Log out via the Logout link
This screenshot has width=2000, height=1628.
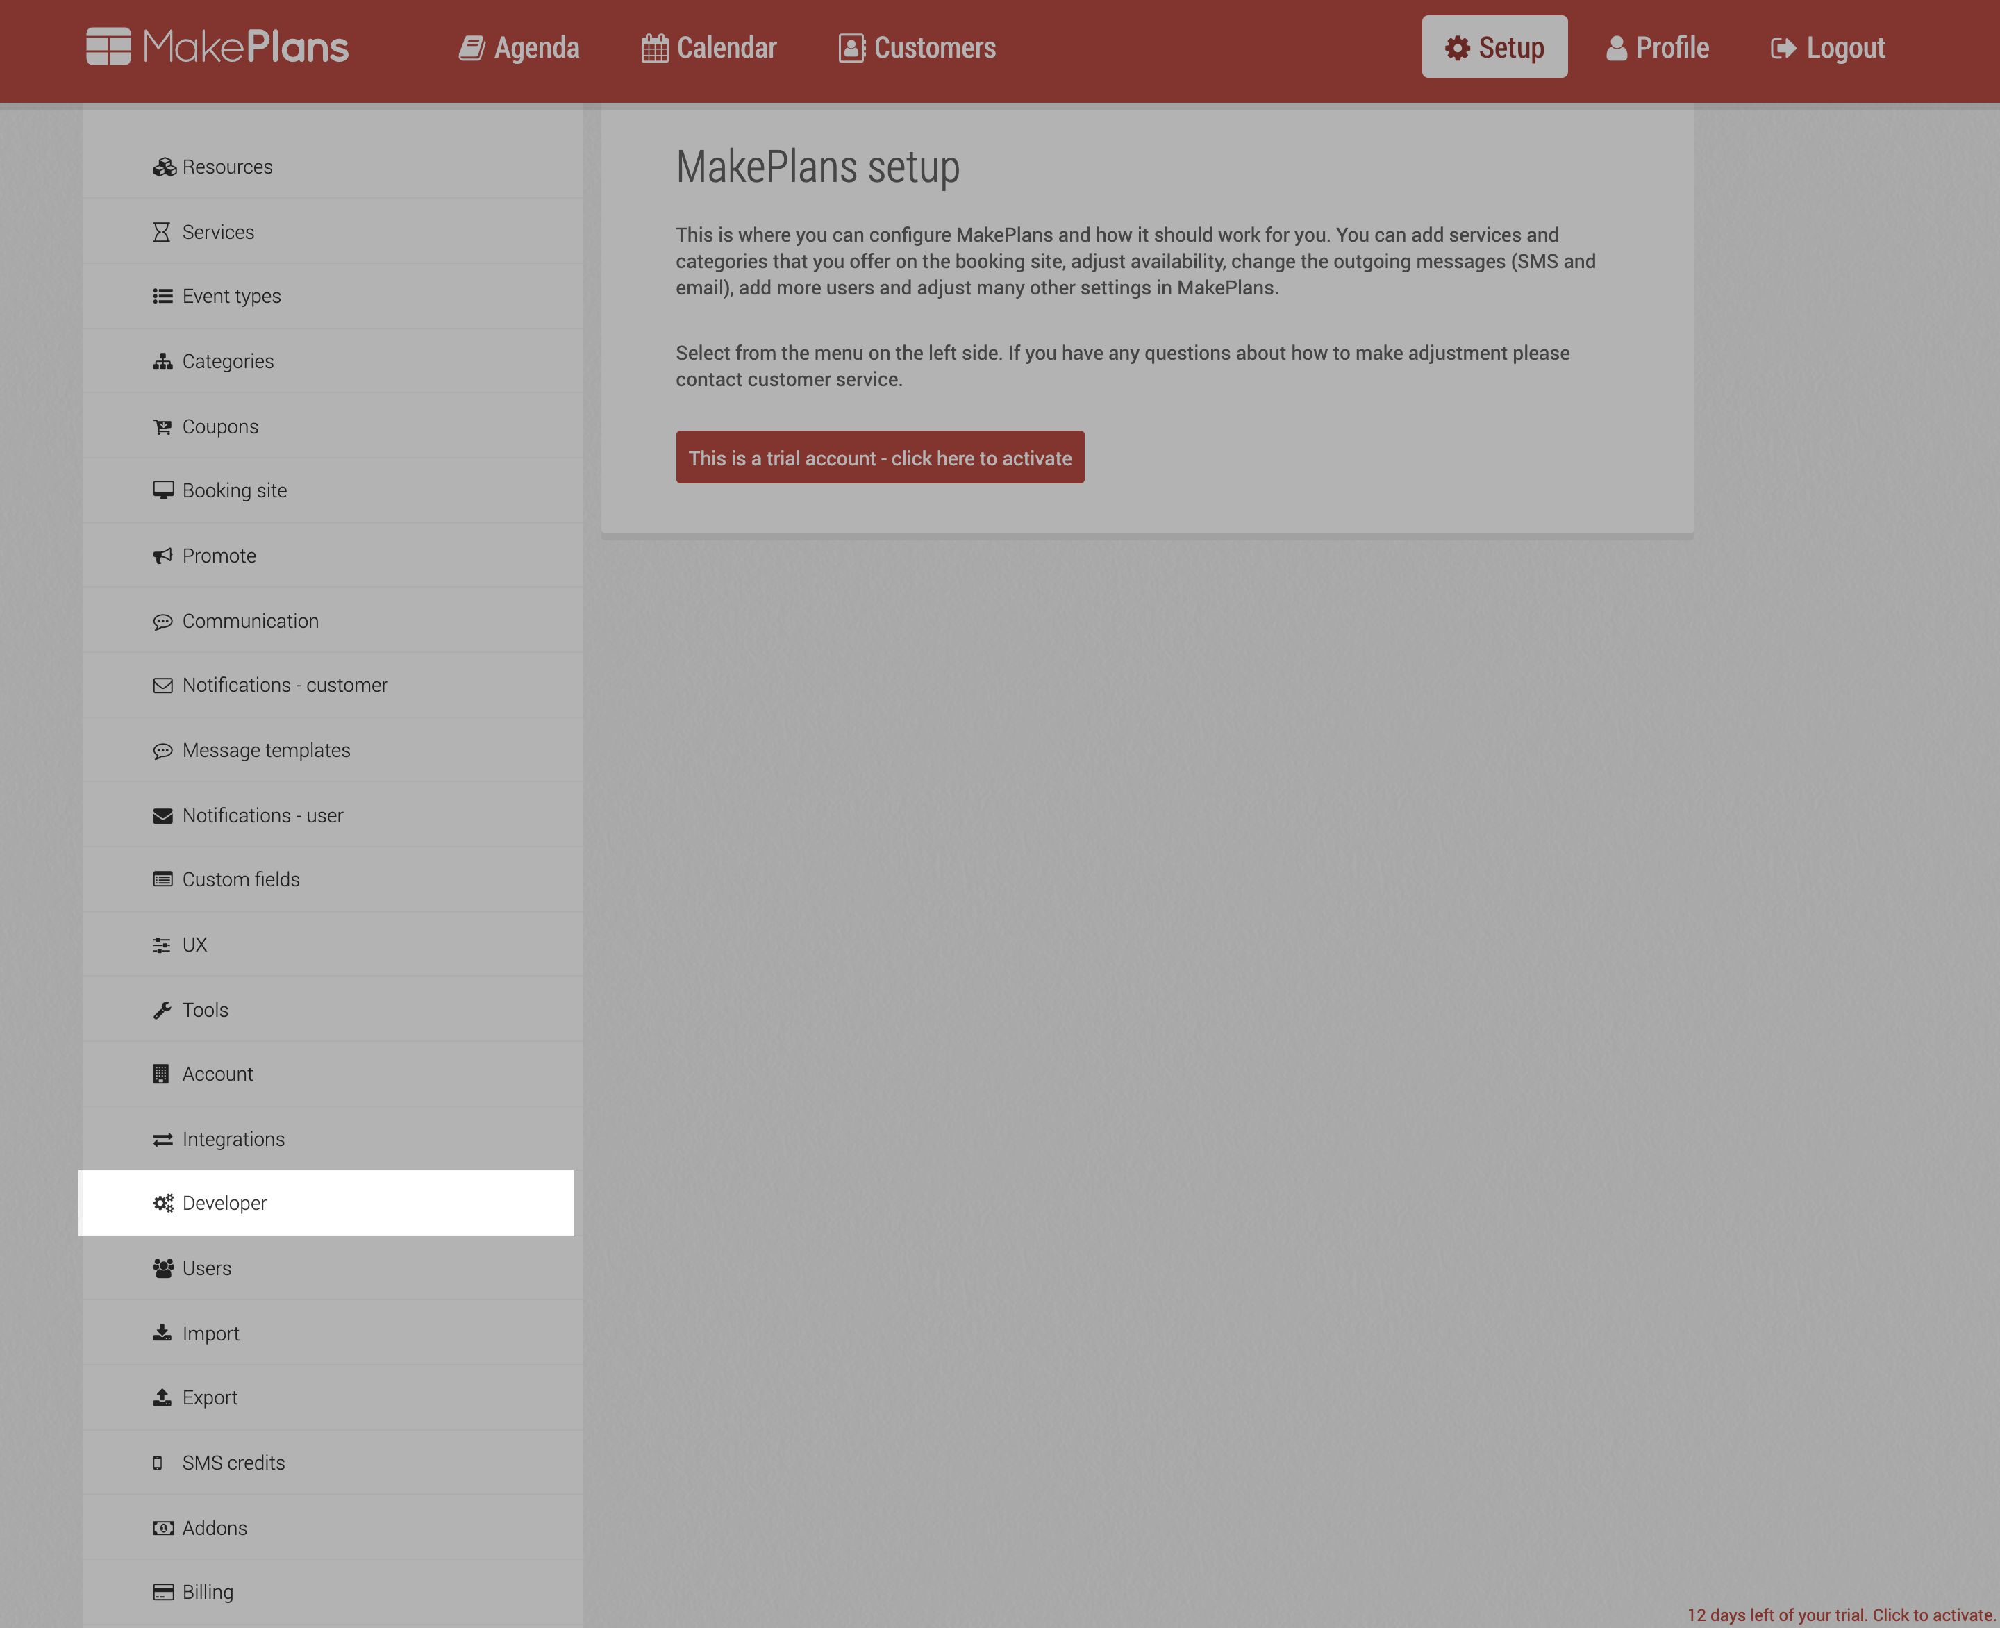[x=1828, y=48]
